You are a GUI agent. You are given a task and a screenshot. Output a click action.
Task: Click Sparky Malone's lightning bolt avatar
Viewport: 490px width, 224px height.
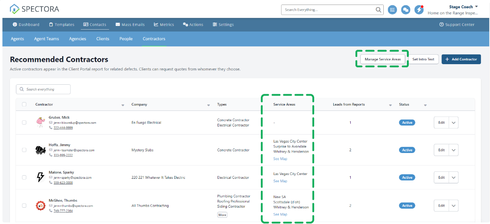pyautogui.click(x=40, y=177)
